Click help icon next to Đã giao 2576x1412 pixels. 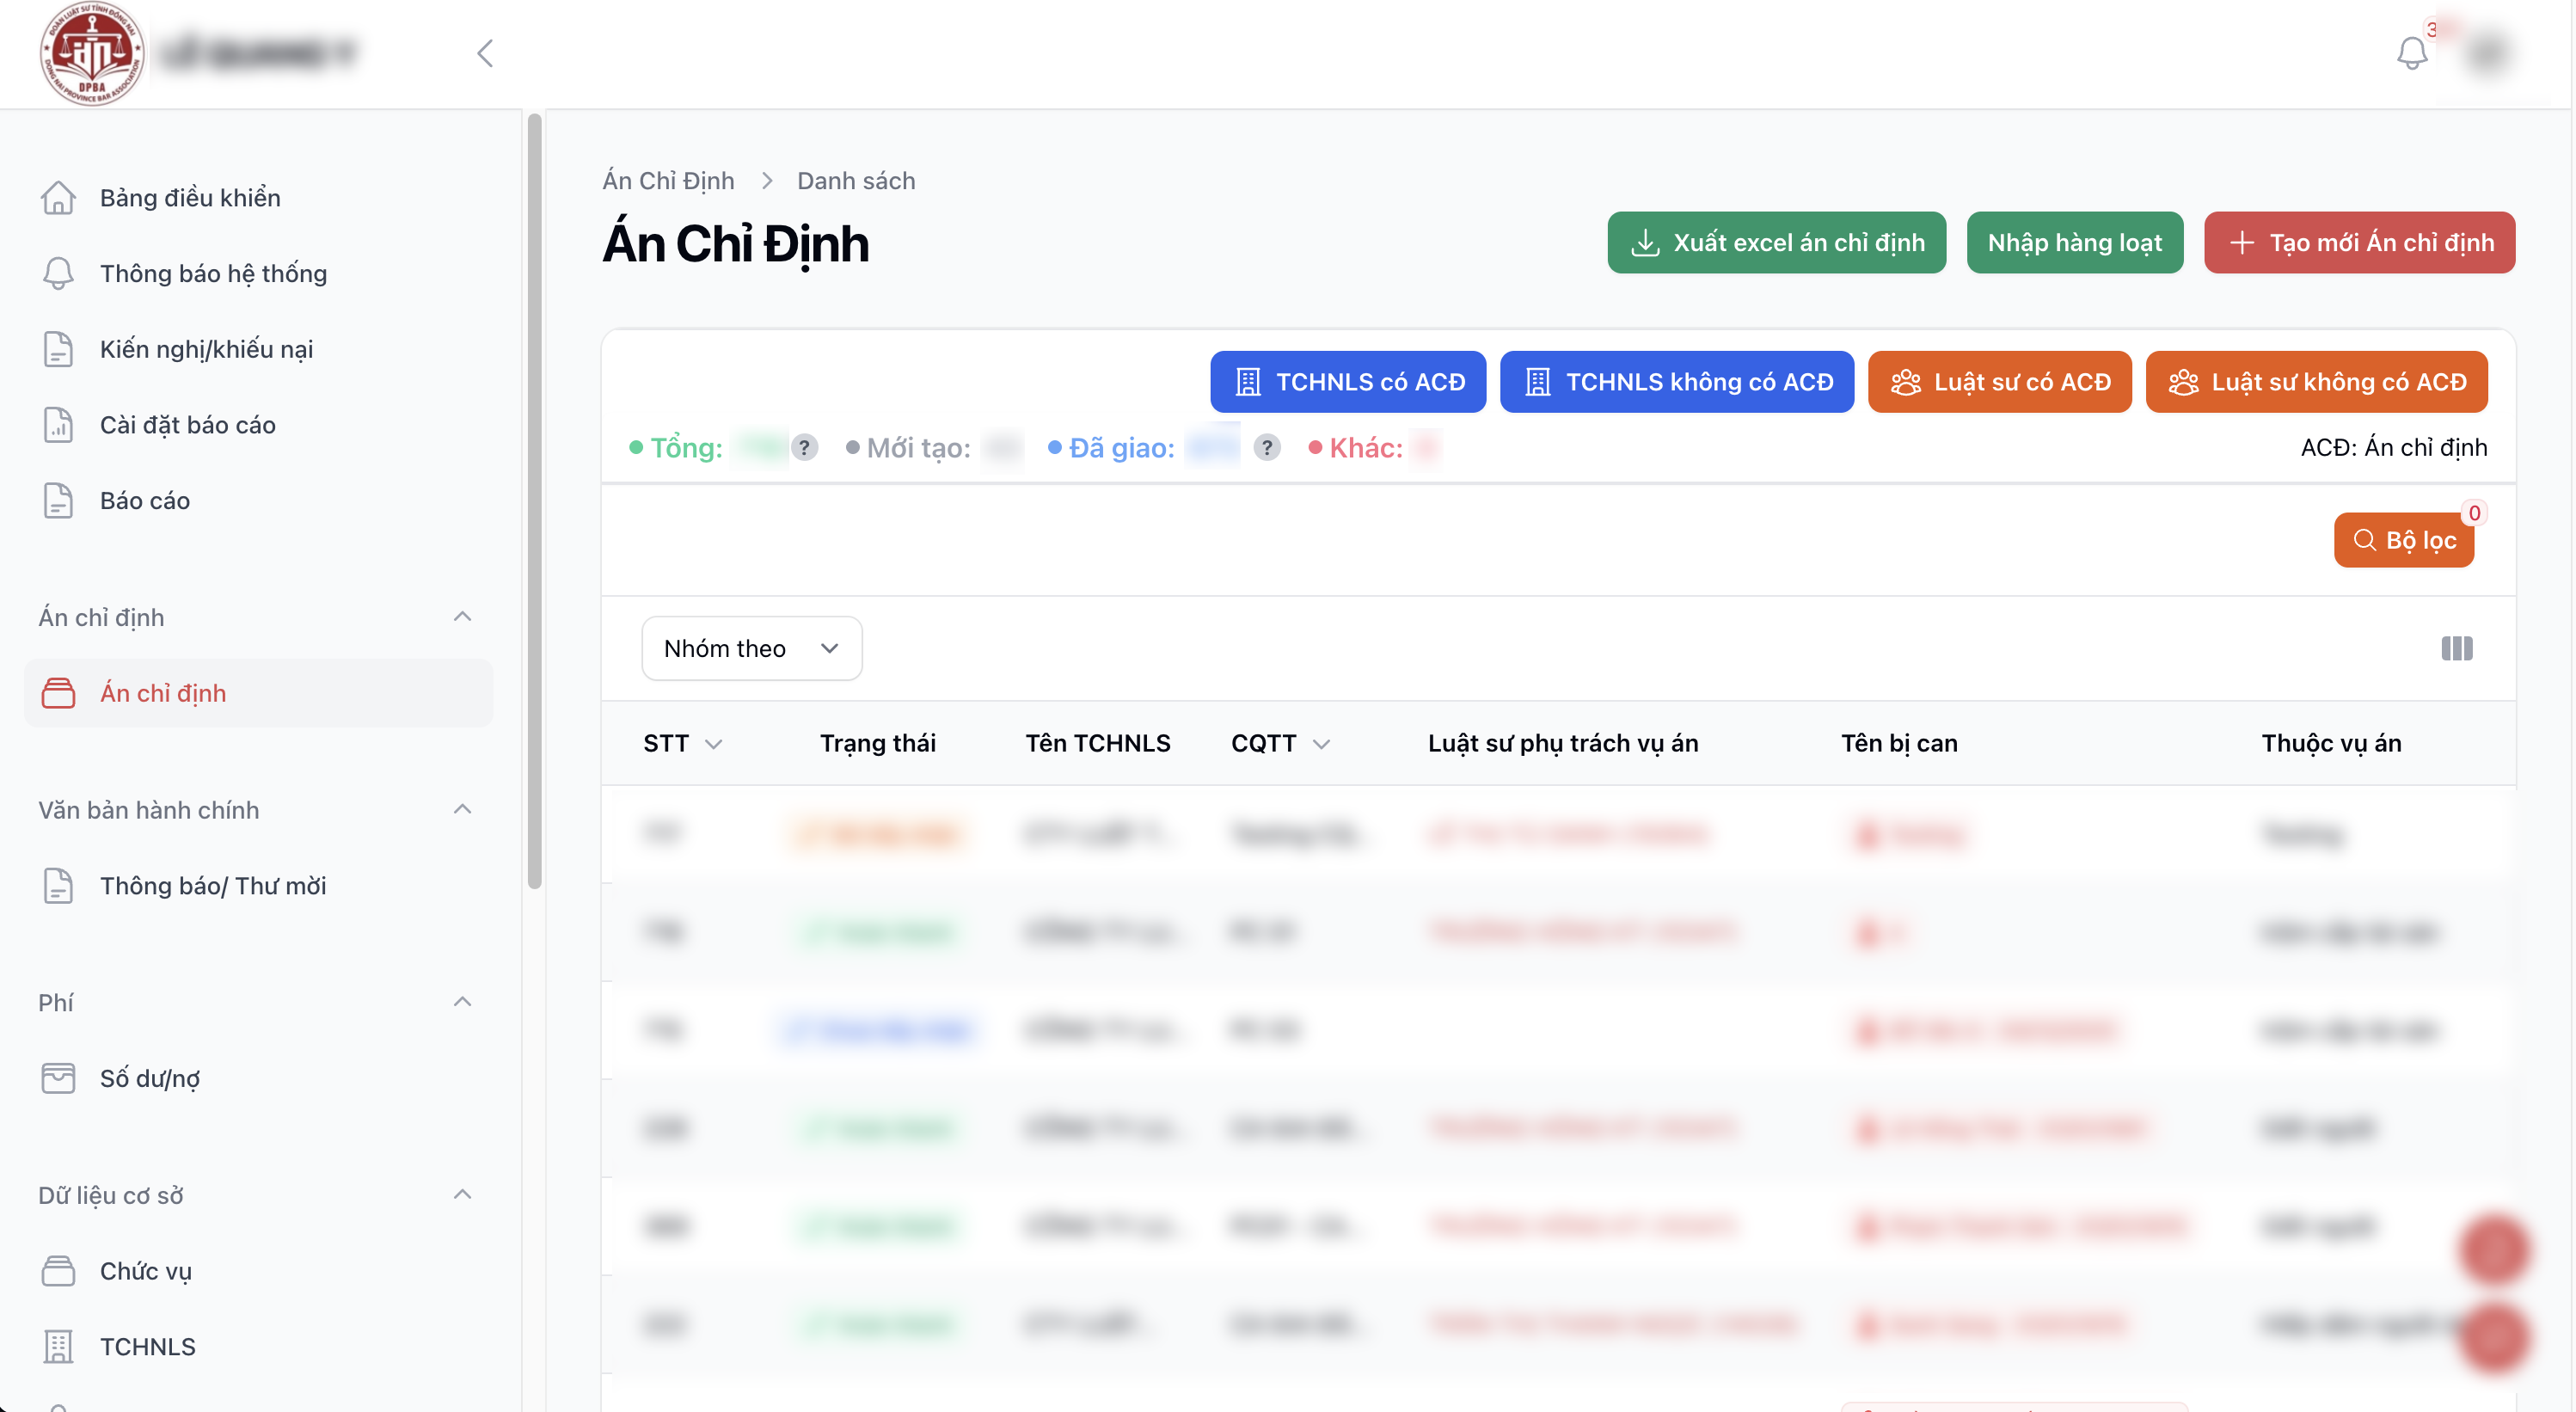[x=1266, y=447]
